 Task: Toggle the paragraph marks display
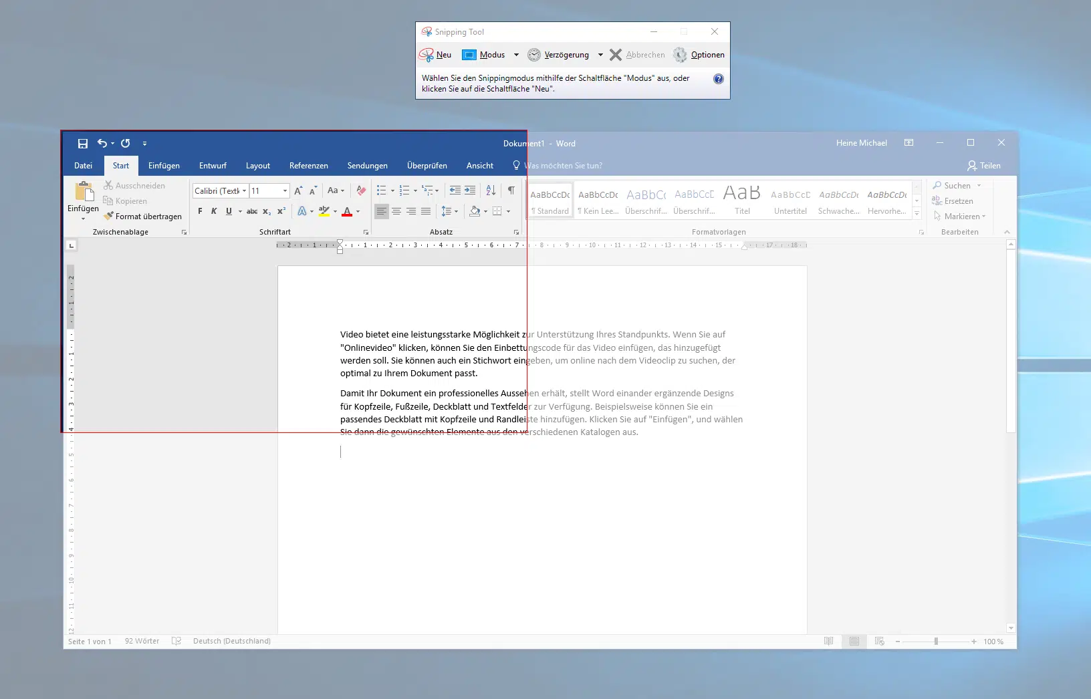(511, 190)
